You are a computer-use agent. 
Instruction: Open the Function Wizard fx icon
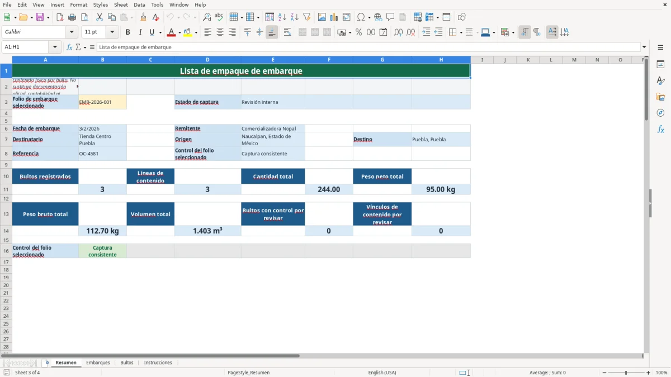point(70,47)
